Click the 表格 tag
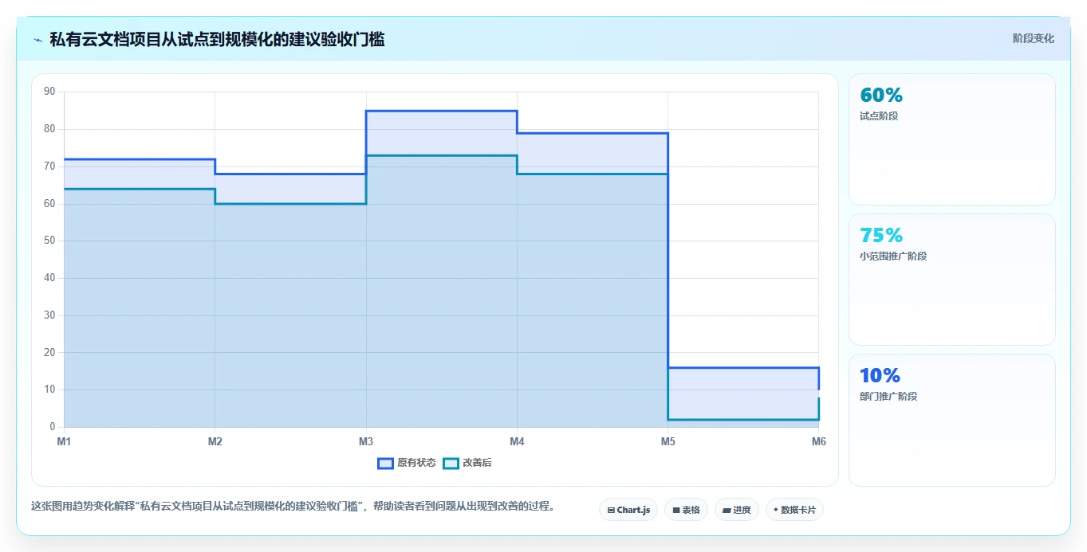Viewport: 1087px width, 552px height. point(686,510)
